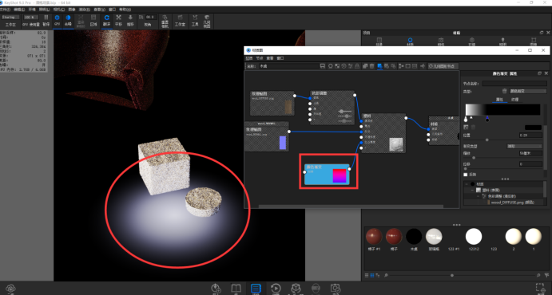Click the trash icon in material graph toolbar
The width and height of the screenshot is (552, 295).
371,66
